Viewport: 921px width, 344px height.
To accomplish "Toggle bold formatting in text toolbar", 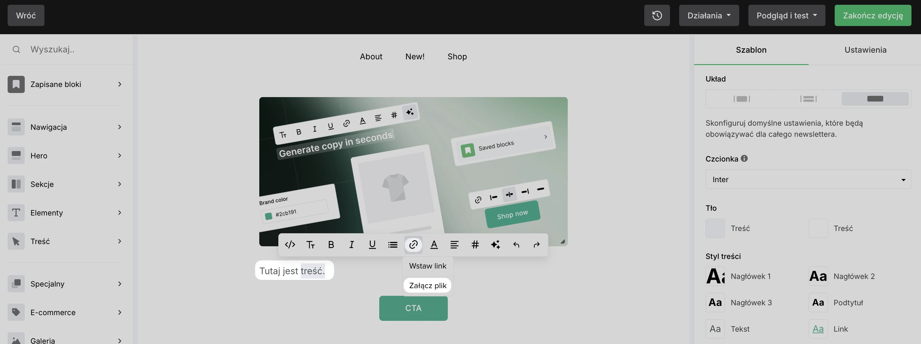I will [331, 245].
